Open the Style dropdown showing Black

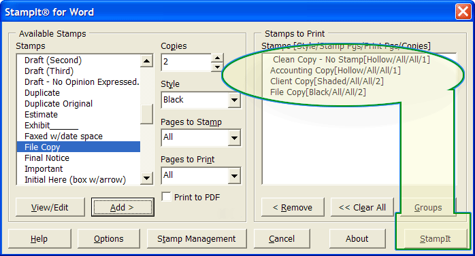234,100
